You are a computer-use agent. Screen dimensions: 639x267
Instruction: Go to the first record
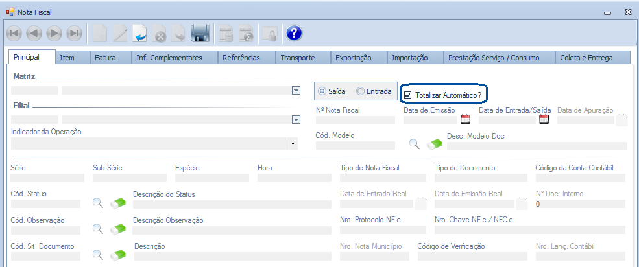click(x=14, y=34)
